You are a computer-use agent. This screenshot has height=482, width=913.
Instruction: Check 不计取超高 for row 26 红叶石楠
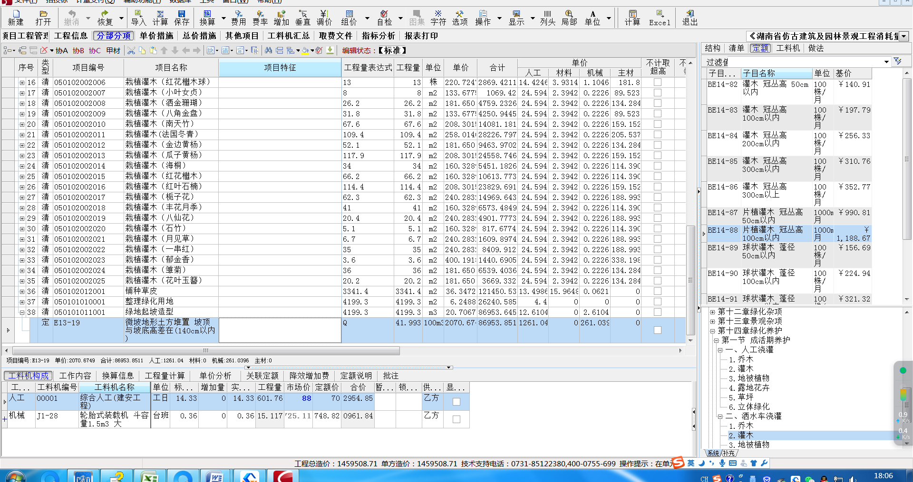[x=658, y=187]
